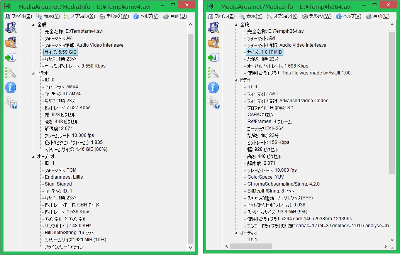Screen dimensions: 400x255
Task: Select row ColorSpace: YUV
Action: click(265, 177)
